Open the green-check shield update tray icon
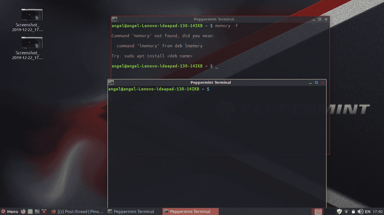The width and height of the screenshot is (384, 215). [x=339, y=211]
